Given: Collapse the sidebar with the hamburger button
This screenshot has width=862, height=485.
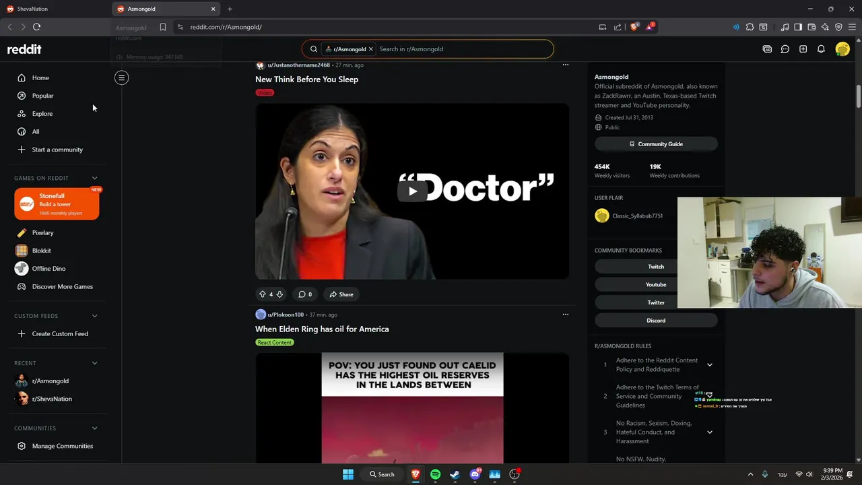Looking at the screenshot, I should pos(122,77).
